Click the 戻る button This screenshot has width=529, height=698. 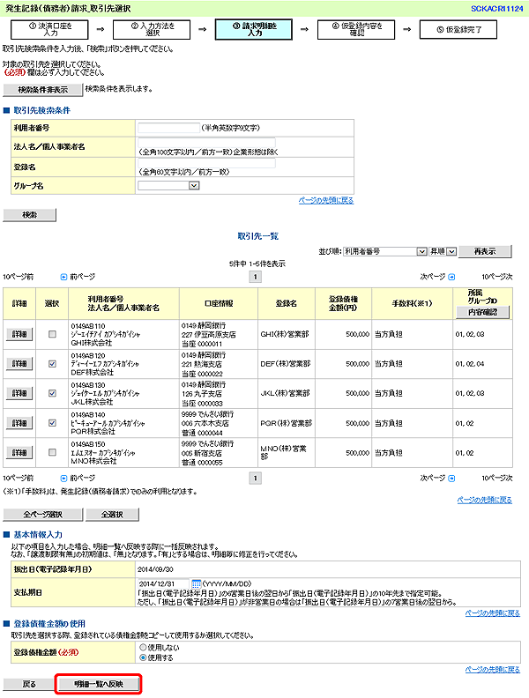(x=29, y=684)
